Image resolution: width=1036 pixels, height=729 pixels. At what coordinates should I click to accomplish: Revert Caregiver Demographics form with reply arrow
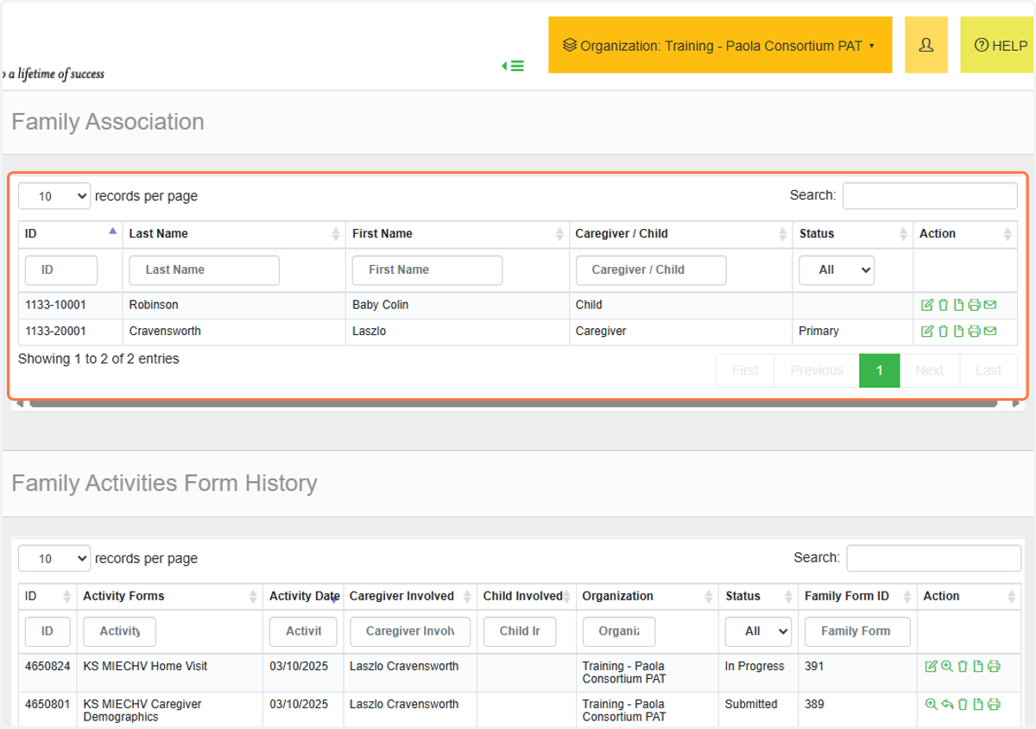click(947, 705)
